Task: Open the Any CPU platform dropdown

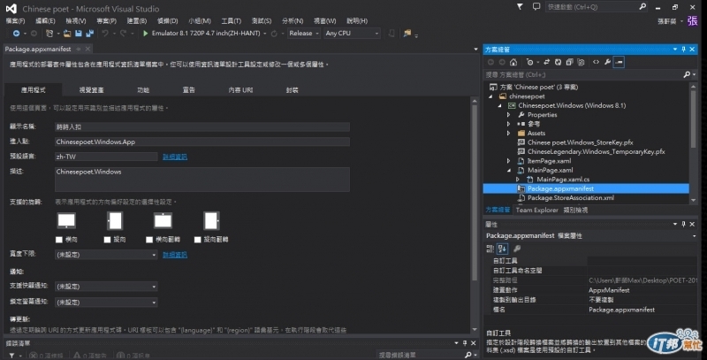Action: coord(352,34)
